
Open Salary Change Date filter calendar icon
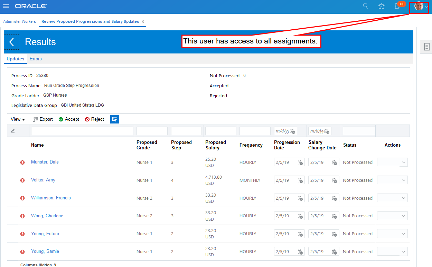327,131
